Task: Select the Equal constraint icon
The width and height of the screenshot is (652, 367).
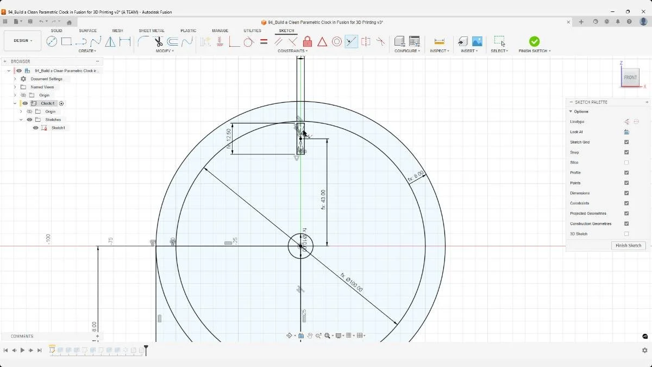Action: [x=264, y=41]
